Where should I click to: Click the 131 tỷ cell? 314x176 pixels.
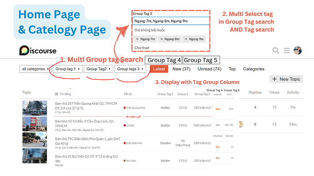click(x=183, y=108)
